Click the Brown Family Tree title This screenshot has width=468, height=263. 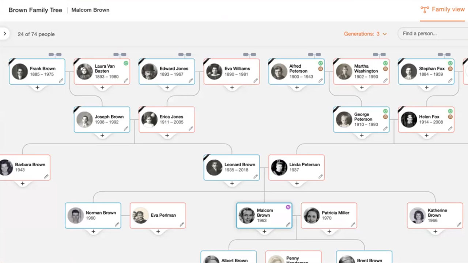point(35,10)
